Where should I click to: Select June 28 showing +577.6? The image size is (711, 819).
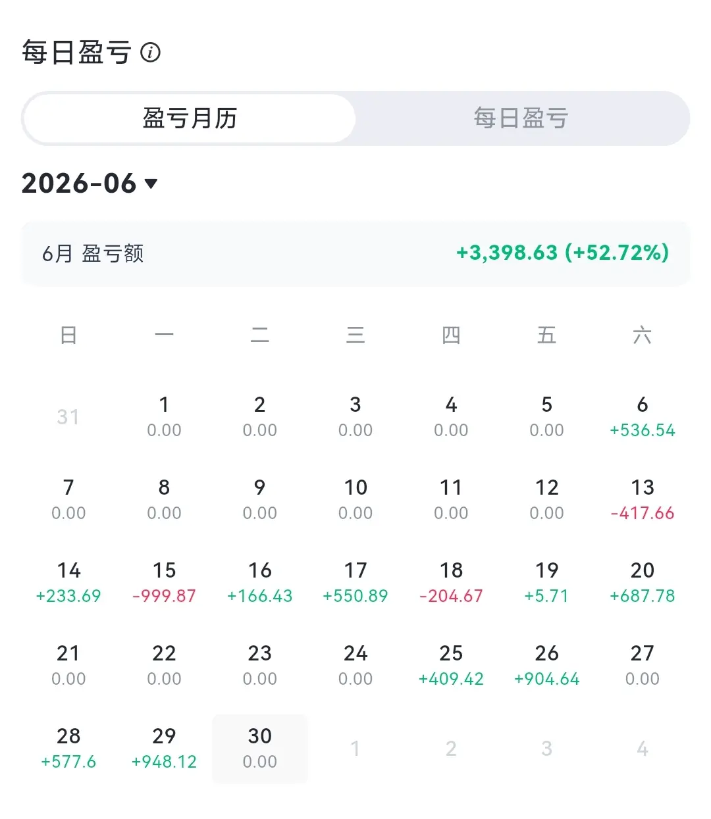pyautogui.click(x=68, y=749)
